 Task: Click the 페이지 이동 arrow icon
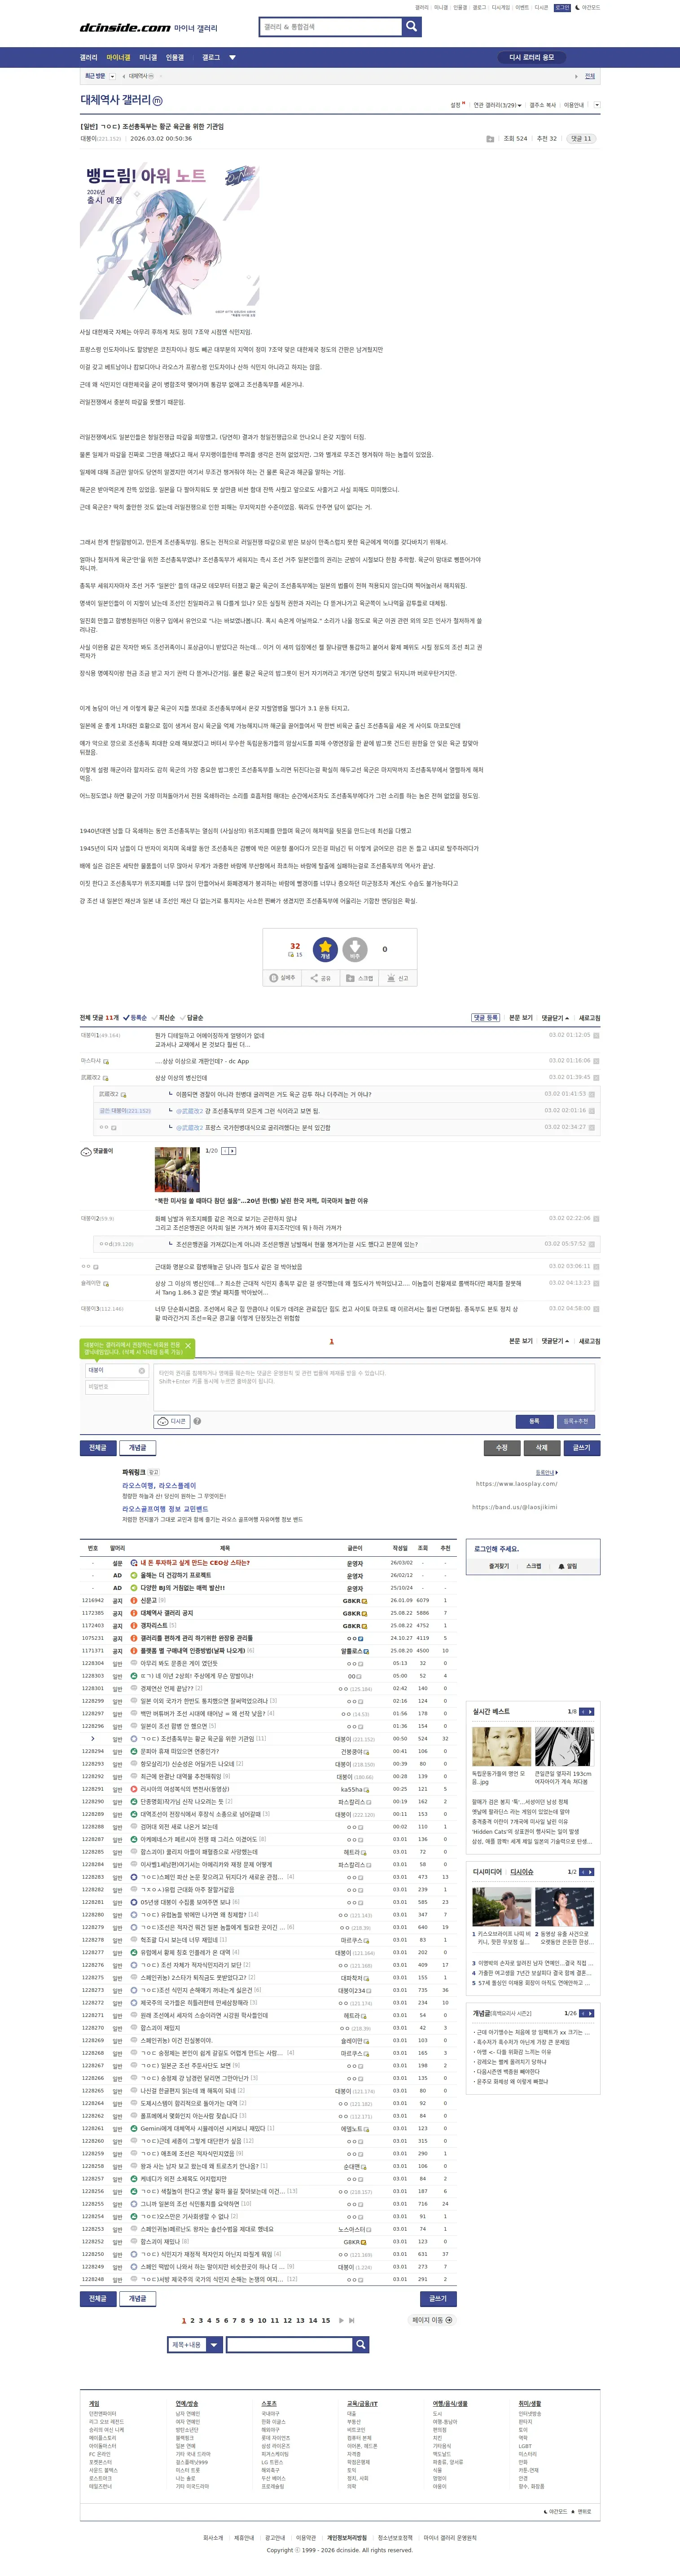point(448,2320)
